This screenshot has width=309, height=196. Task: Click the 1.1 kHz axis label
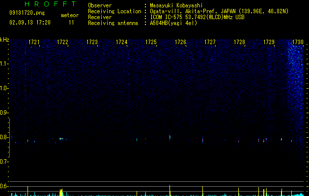point(4,64)
